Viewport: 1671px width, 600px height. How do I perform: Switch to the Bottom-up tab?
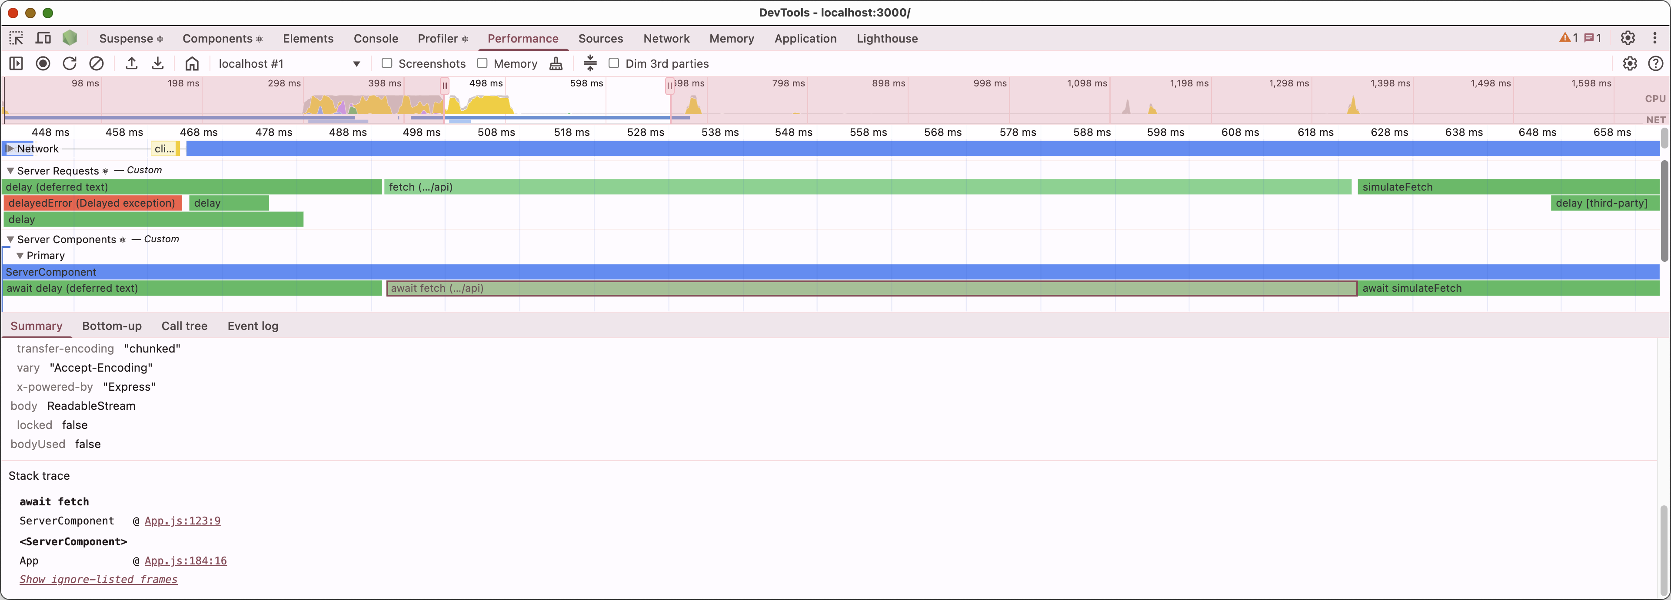[x=112, y=326]
